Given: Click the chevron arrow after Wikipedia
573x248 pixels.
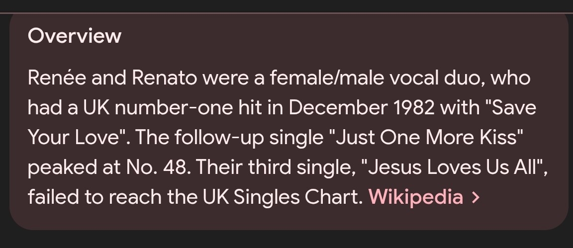Looking at the screenshot, I should pyautogui.click(x=476, y=197).
